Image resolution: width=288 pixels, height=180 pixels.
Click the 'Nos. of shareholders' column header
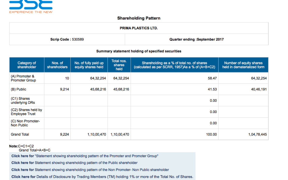57,65
